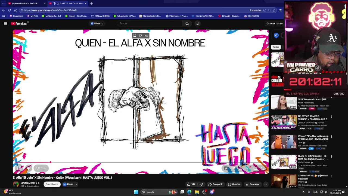Mute the video with the speaker icon
The height and width of the screenshot is (196, 348).
(x=29, y=168)
